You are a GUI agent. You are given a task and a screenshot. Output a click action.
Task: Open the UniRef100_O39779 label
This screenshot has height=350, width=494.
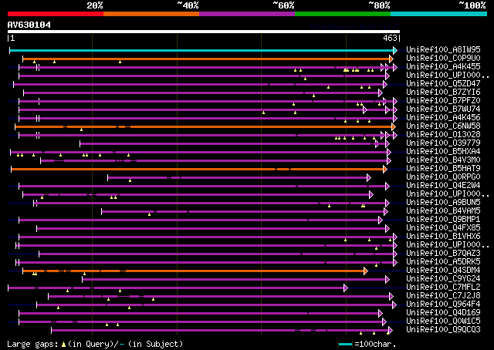tap(443, 143)
